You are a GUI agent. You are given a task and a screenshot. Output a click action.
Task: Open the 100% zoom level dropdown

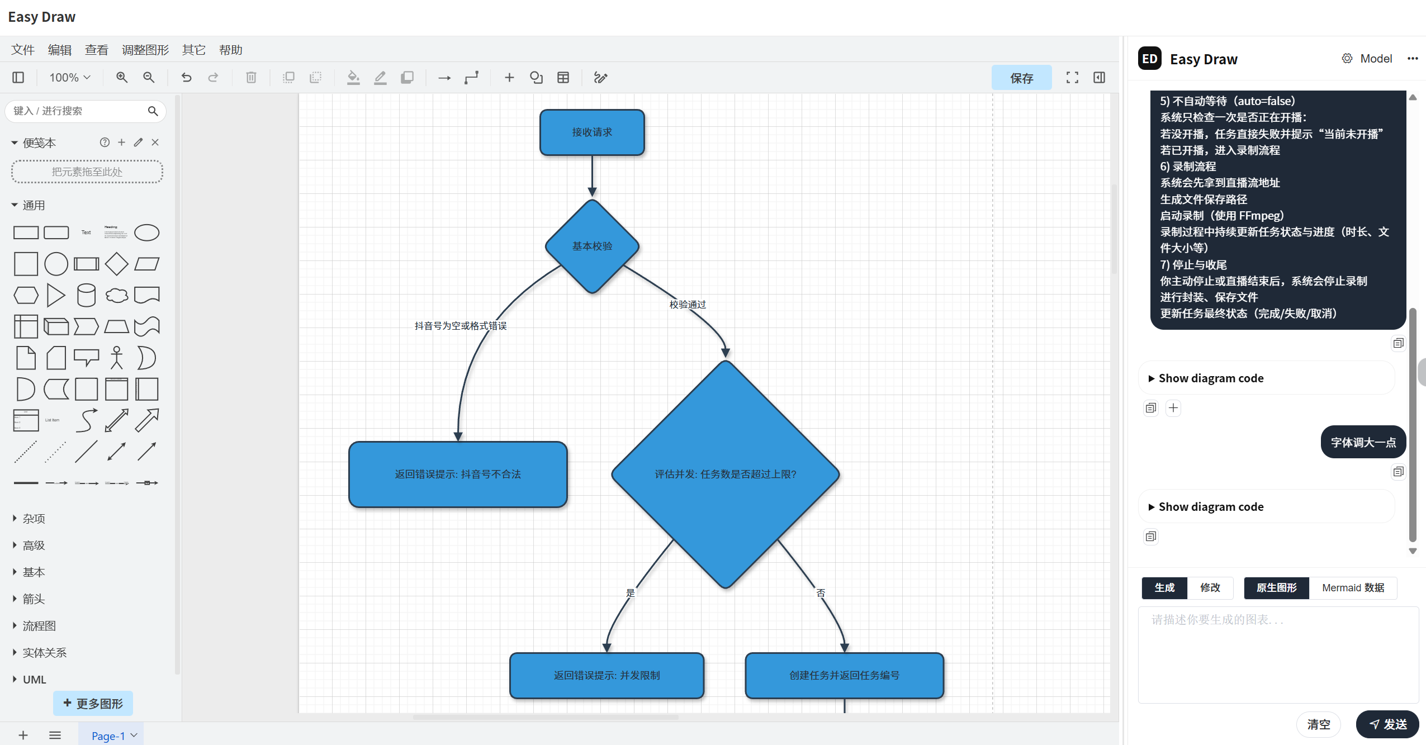pyautogui.click(x=69, y=78)
